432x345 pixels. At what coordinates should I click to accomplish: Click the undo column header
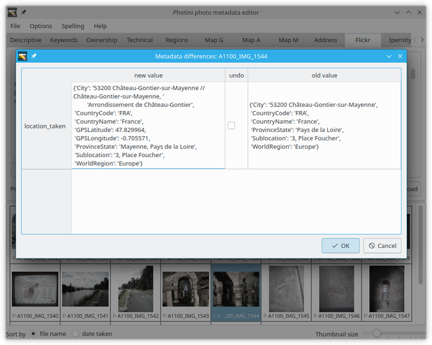tap(237, 75)
